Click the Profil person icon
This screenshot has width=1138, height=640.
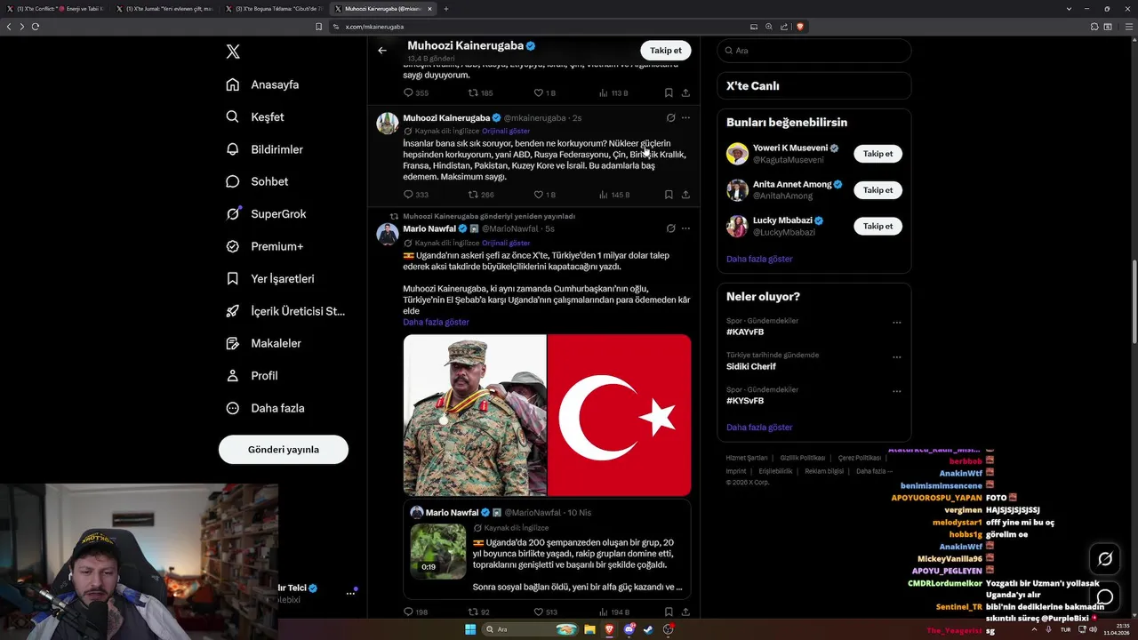tap(233, 375)
